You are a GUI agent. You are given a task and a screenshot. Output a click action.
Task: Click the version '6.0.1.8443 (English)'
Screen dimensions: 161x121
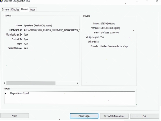(110, 28)
